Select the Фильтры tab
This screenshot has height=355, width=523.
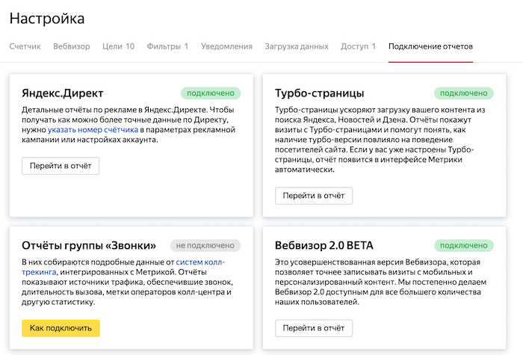[x=167, y=46]
